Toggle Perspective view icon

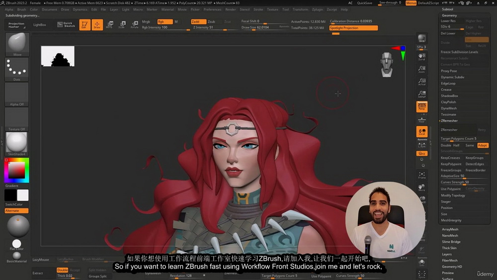(422, 106)
